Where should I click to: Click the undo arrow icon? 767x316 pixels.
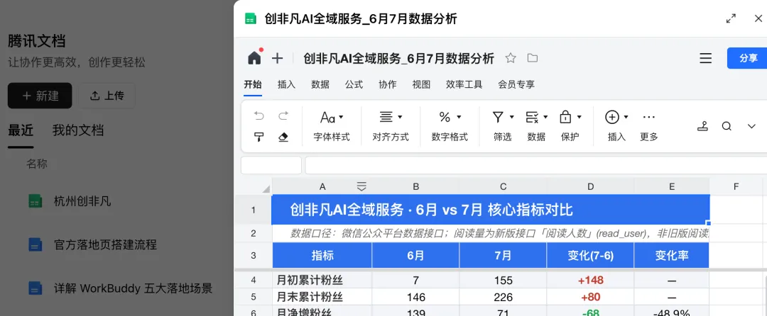click(x=259, y=116)
